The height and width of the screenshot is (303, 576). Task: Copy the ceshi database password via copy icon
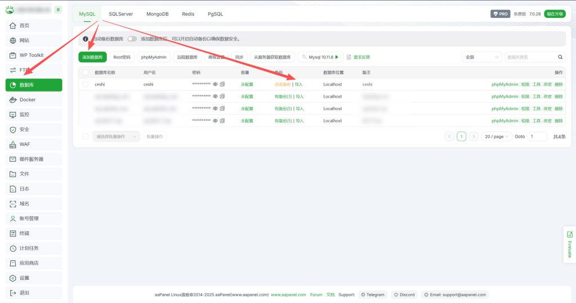(x=222, y=84)
